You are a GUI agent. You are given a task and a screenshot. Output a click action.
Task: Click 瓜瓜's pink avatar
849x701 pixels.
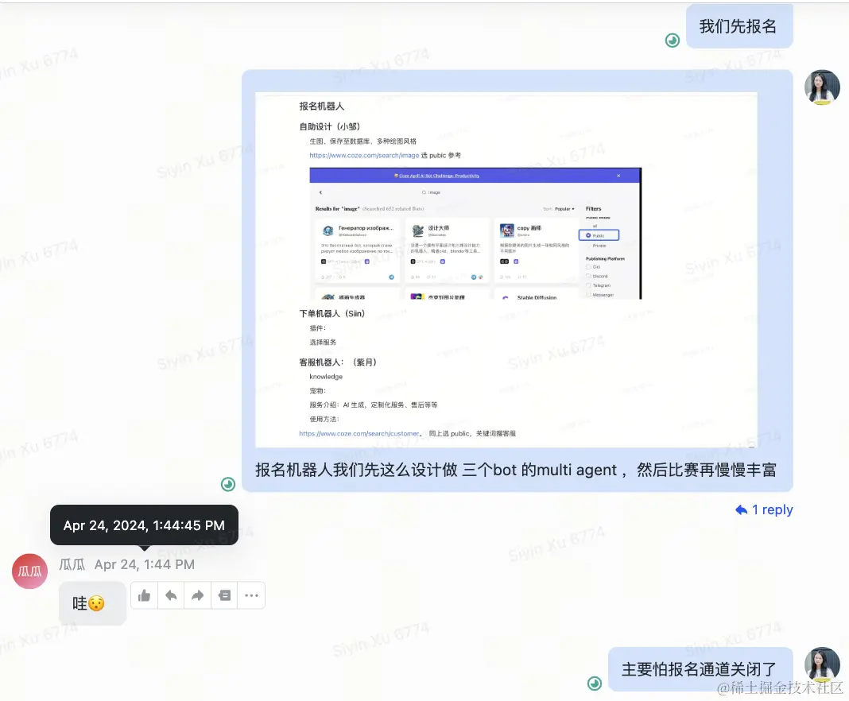click(29, 571)
